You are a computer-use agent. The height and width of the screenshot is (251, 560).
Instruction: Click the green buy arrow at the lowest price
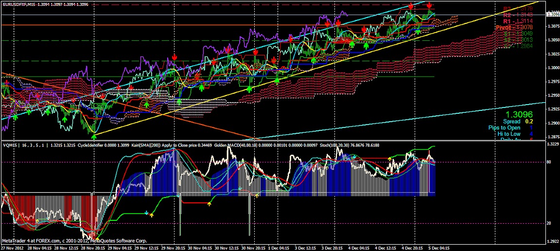93,138
